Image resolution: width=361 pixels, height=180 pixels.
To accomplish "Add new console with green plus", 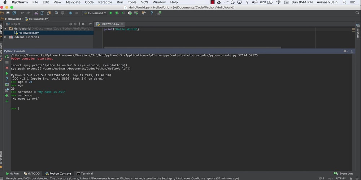I will point(7,101).
